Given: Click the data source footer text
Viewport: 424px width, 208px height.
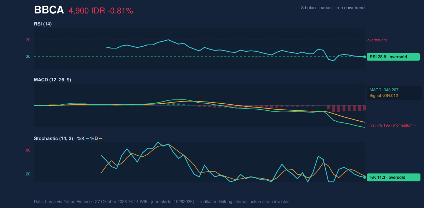Looking at the screenshot, I should coord(162,202).
